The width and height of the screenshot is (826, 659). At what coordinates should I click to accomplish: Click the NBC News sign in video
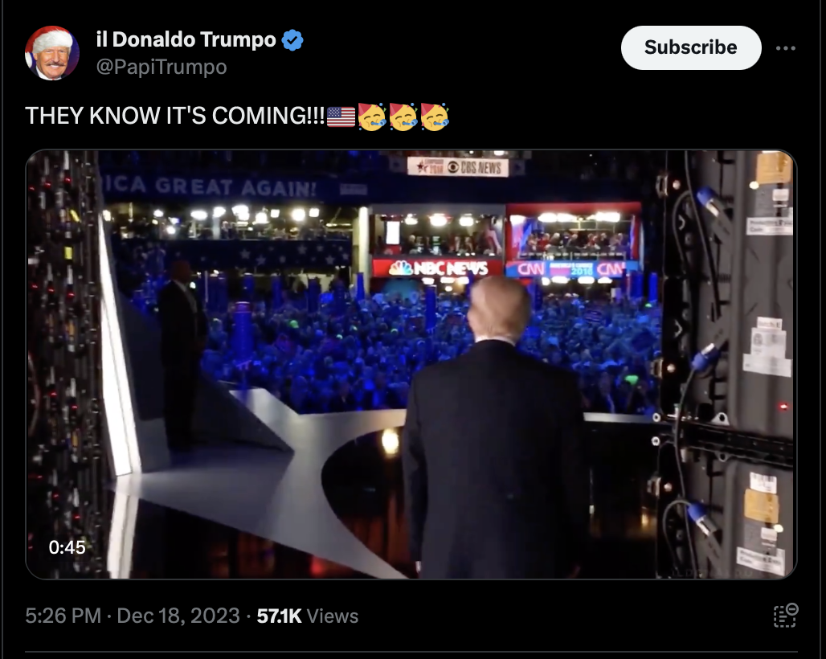tap(438, 268)
